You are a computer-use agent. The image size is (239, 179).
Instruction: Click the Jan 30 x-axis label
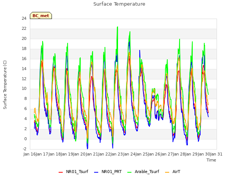(204, 154)
